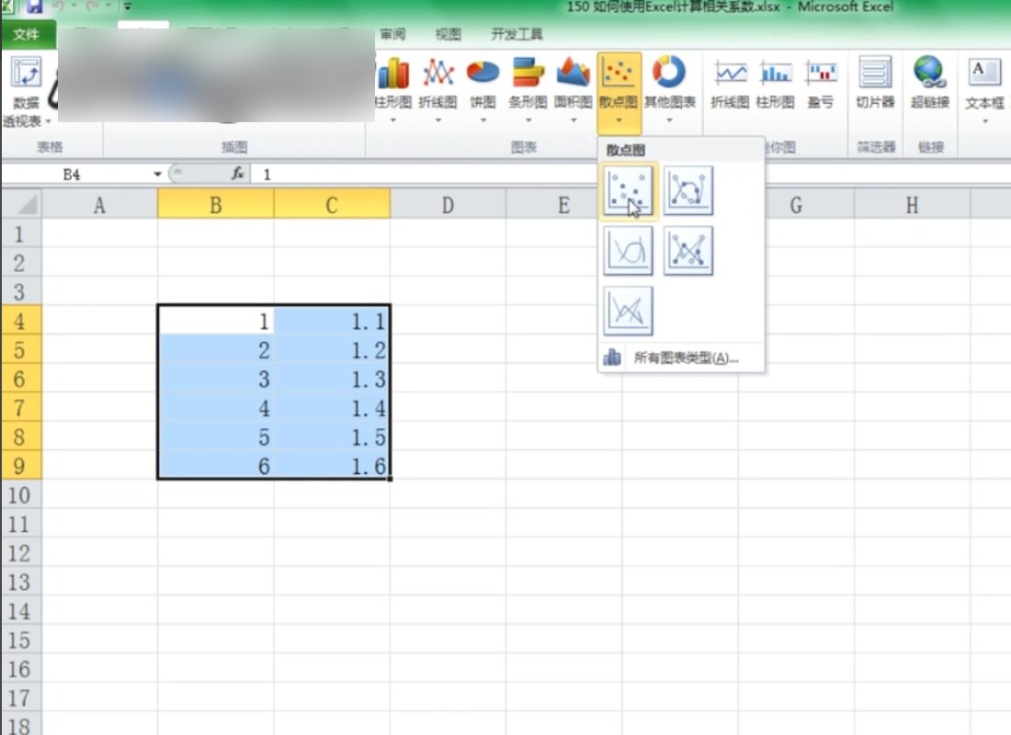1011x735 pixels.
Task: Select scatter with straight lines and markers
Action: coord(688,251)
